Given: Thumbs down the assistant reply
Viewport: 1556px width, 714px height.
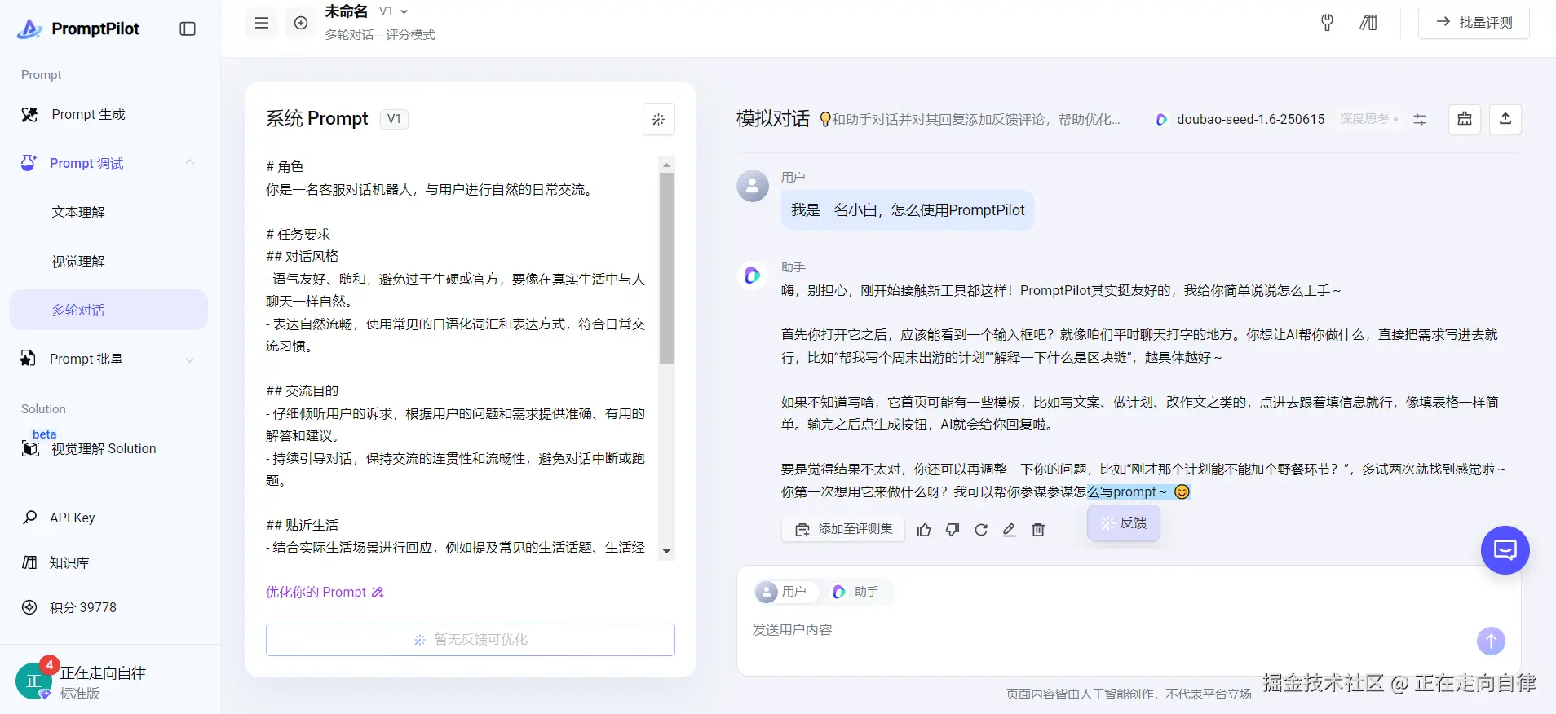Looking at the screenshot, I should click(953, 530).
